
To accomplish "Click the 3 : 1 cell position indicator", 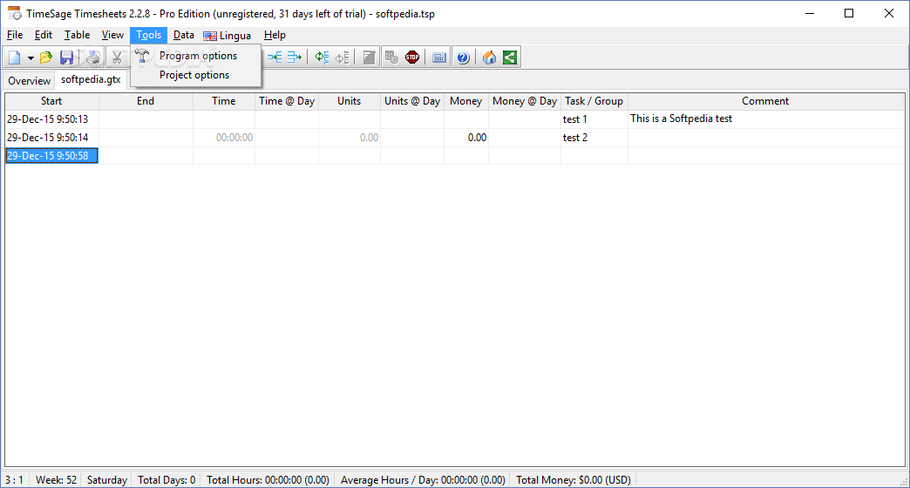I will 15,480.
